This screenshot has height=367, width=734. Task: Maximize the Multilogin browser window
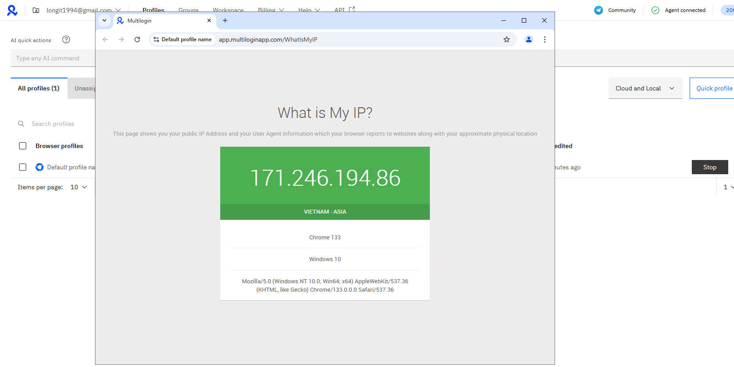tap(524, 20)
